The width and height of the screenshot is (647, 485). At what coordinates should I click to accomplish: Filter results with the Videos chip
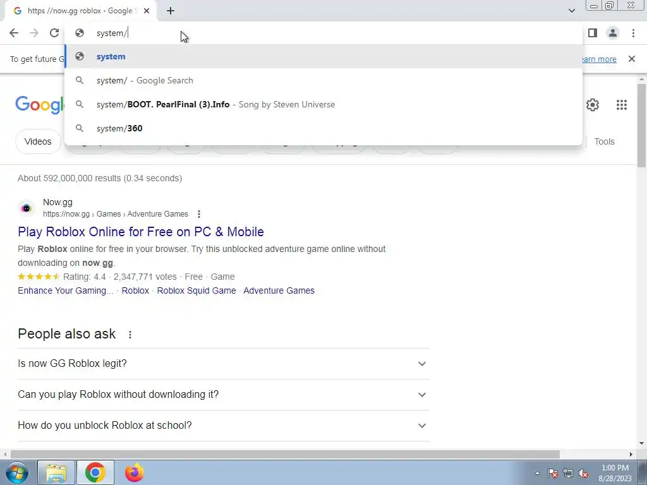pyautogui.click(x=38, y=141)
